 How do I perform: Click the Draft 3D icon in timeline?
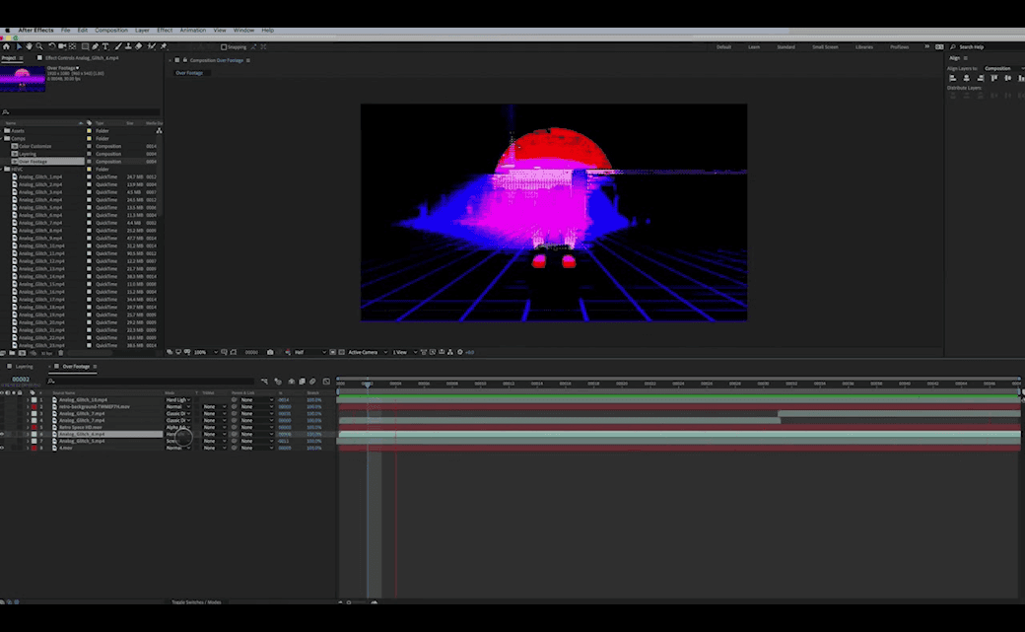278,382
